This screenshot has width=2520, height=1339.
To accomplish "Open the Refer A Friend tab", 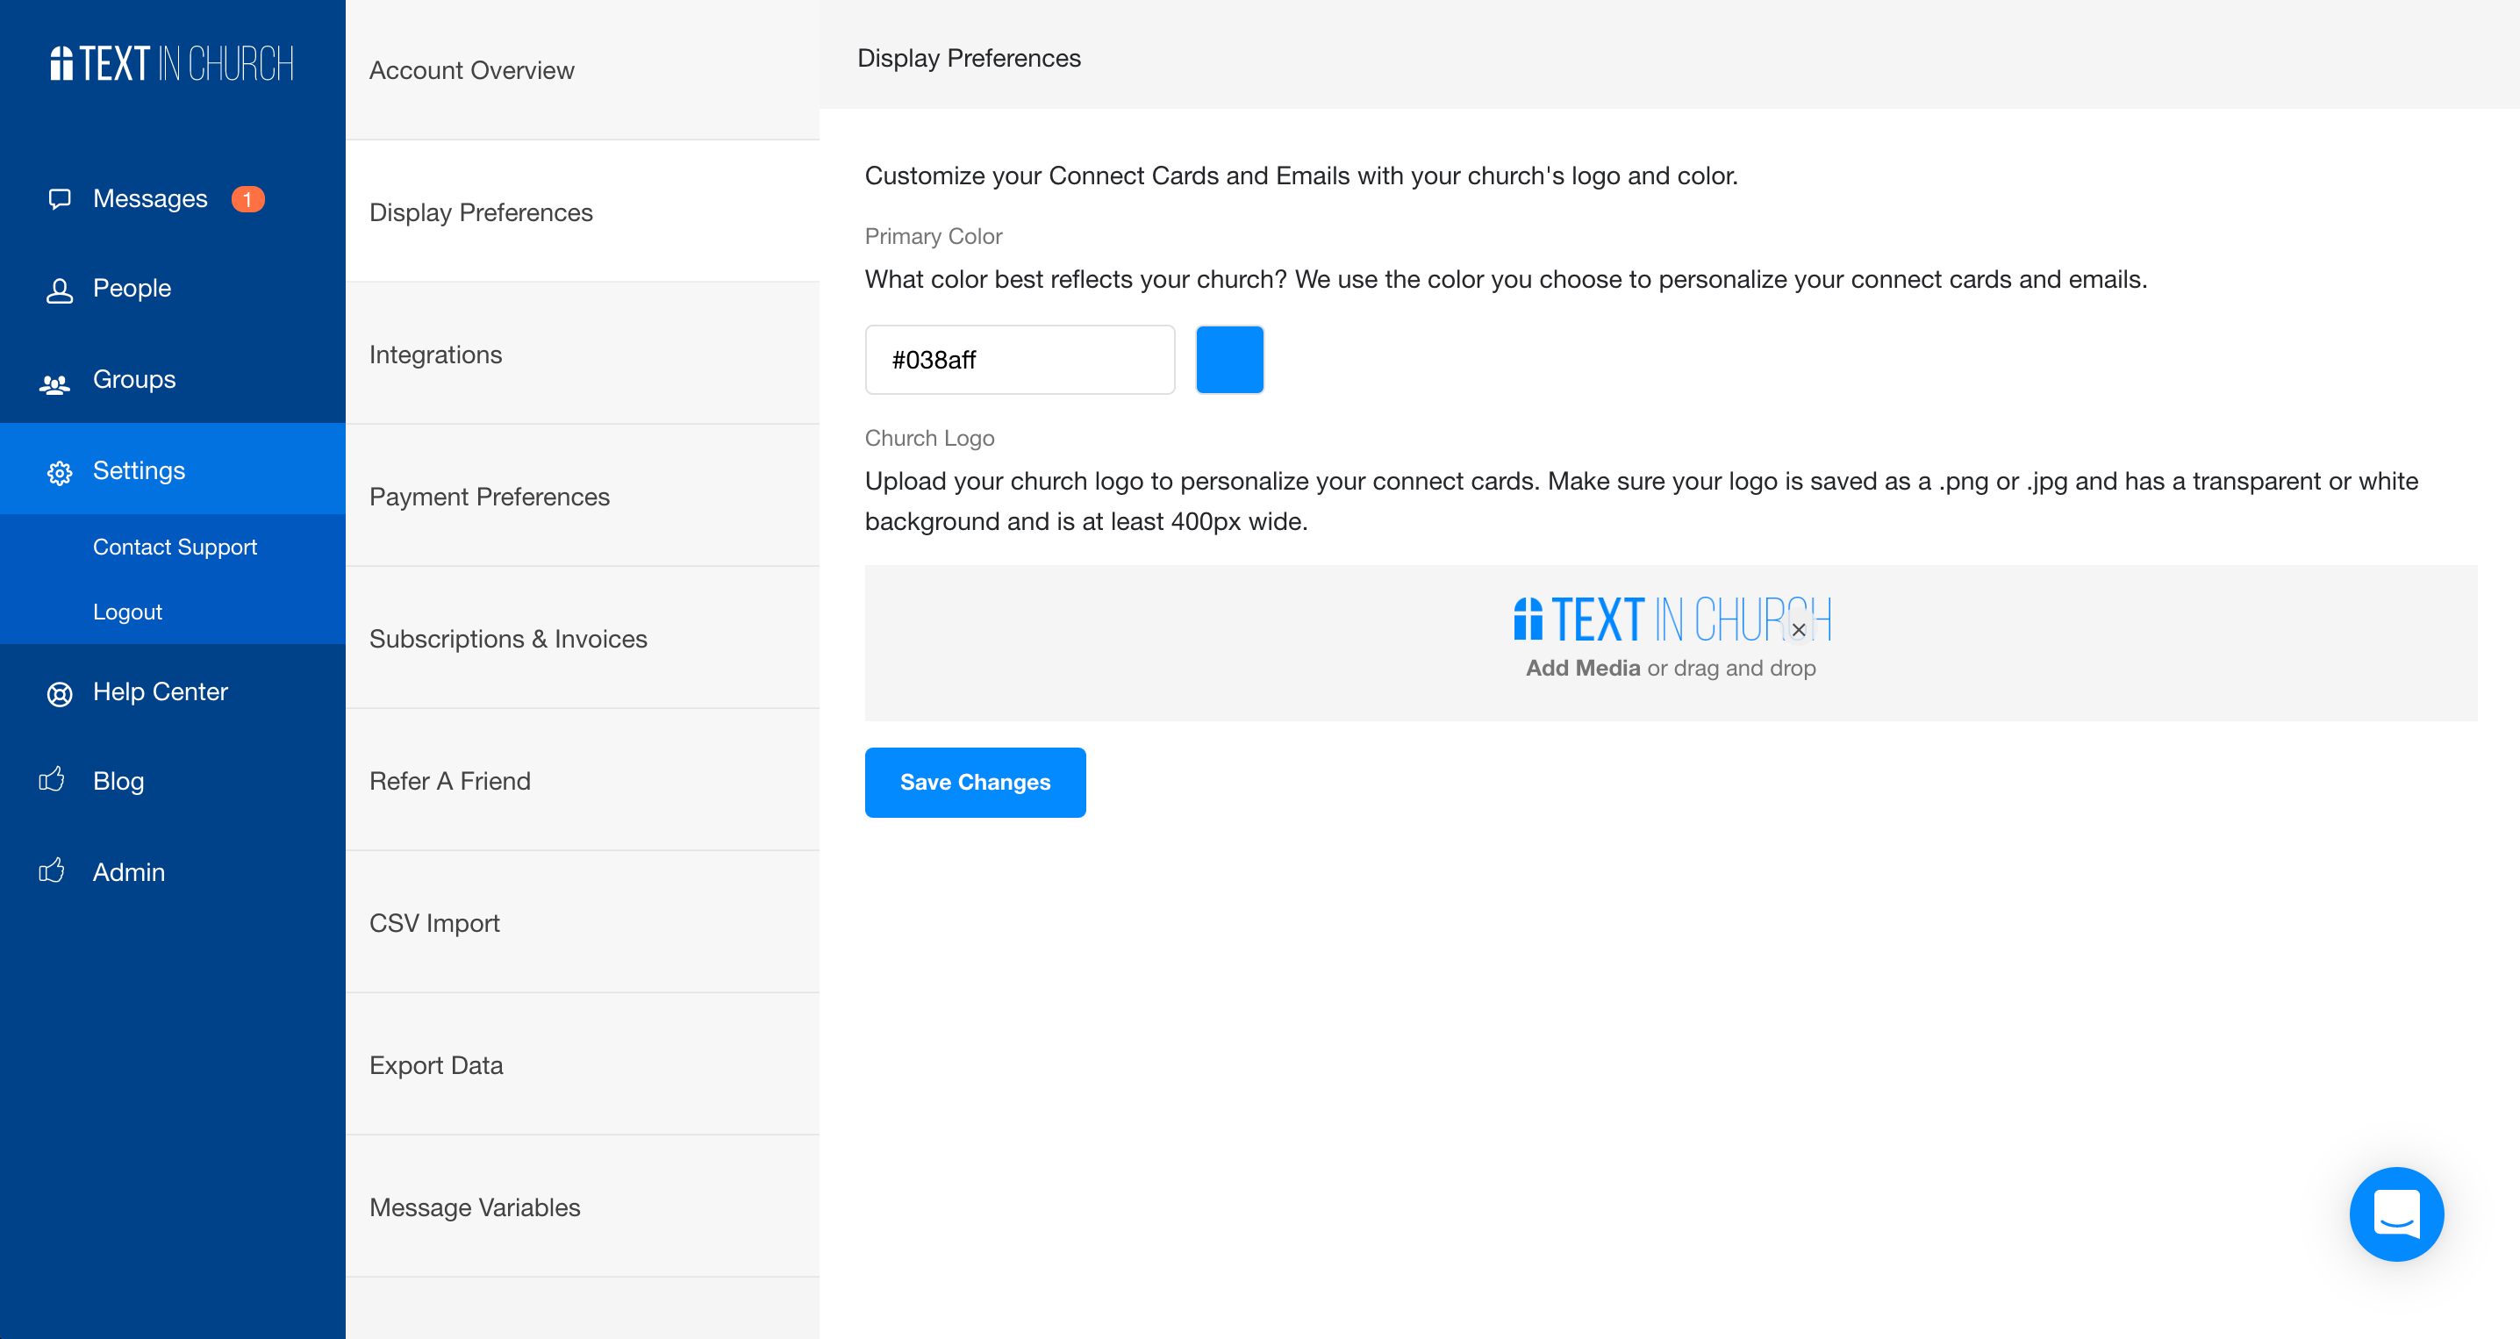I will (582, 781).
